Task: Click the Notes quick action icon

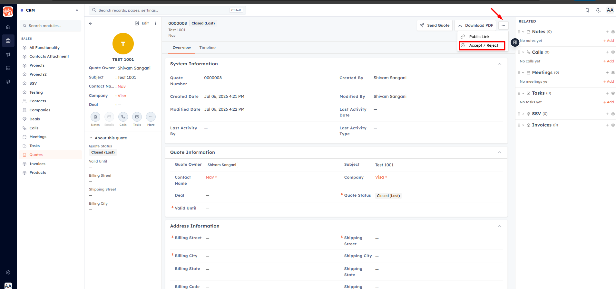Action: click(95, 117)
